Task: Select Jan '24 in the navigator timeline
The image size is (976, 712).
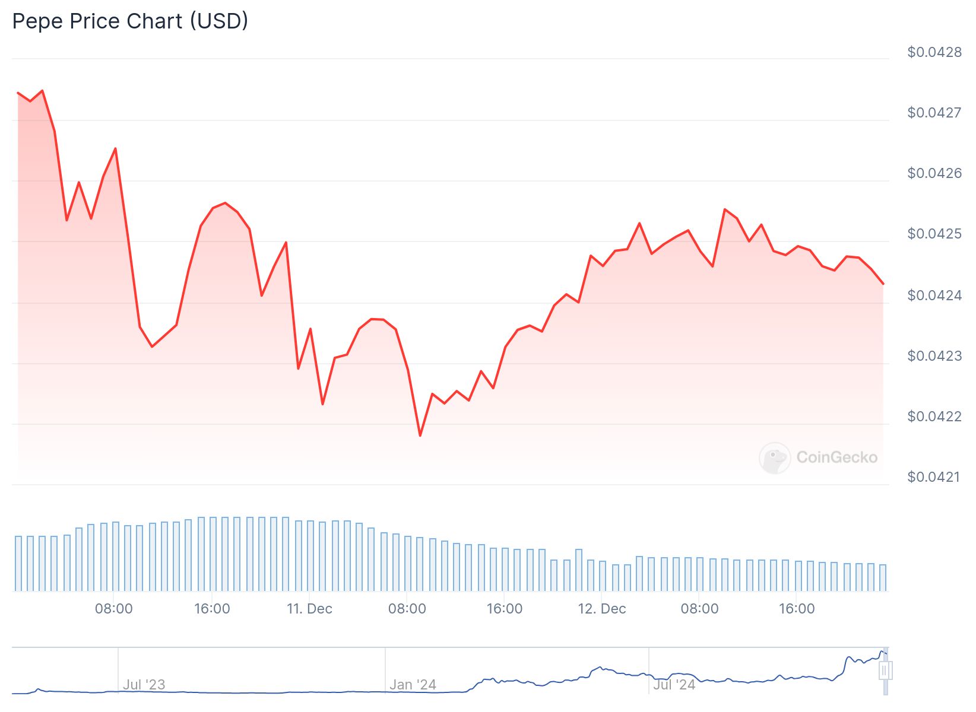Action: click(x=413, y=685)
